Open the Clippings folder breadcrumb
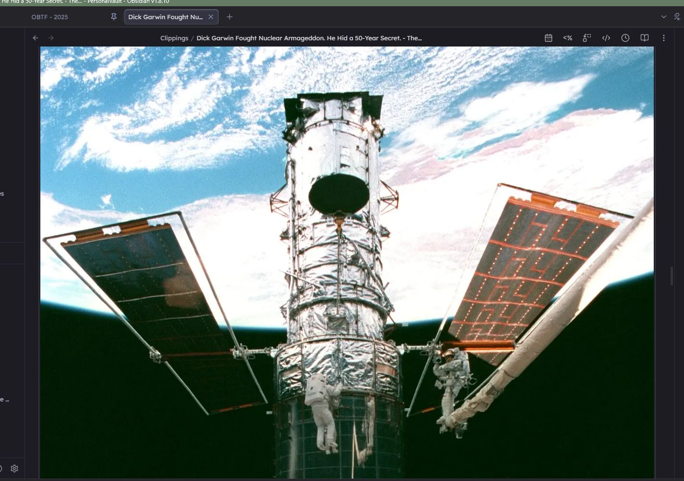The image size is (684, 481). click(x=174, y=38)
